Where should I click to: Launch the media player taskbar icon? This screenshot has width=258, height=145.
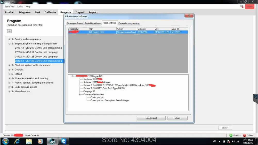pos(40,141)
